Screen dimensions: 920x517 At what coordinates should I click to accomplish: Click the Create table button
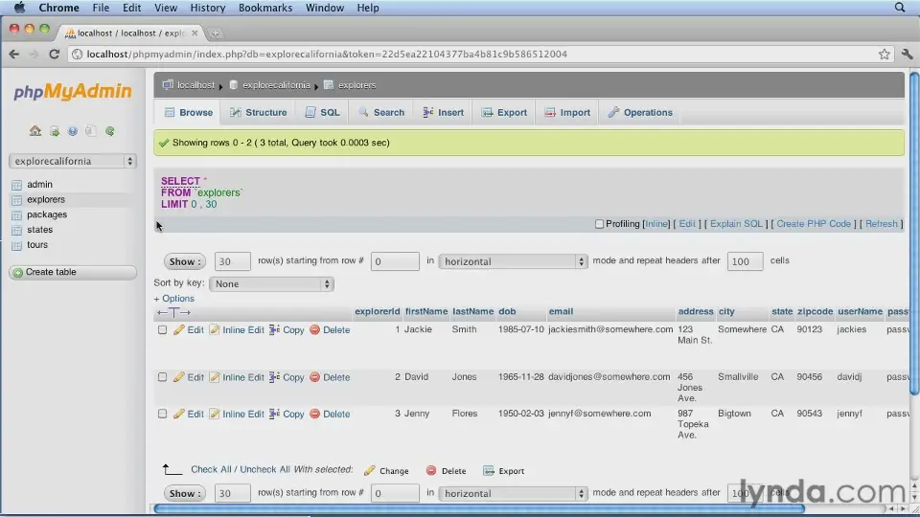click(73, 273)
